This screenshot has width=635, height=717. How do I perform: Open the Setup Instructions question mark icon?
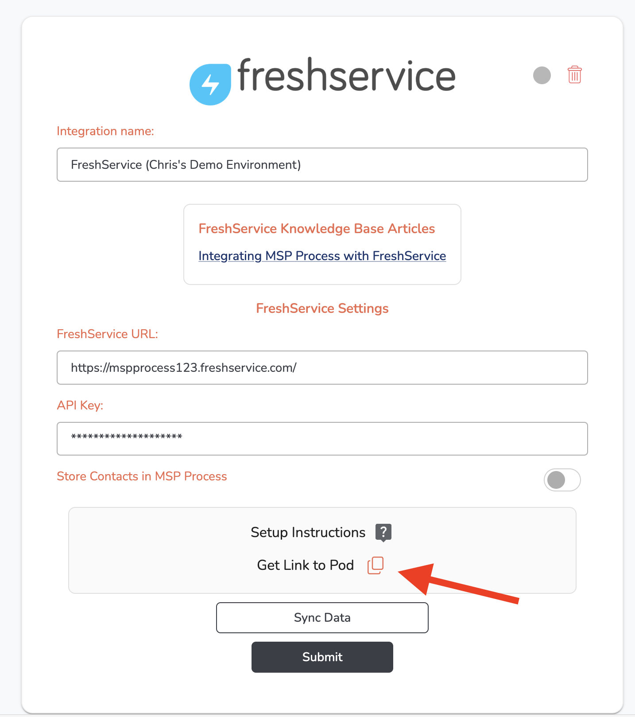tap(383, 532)
